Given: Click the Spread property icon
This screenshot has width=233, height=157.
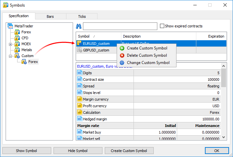Looking at the screenshot, I should tap(80, 86).
